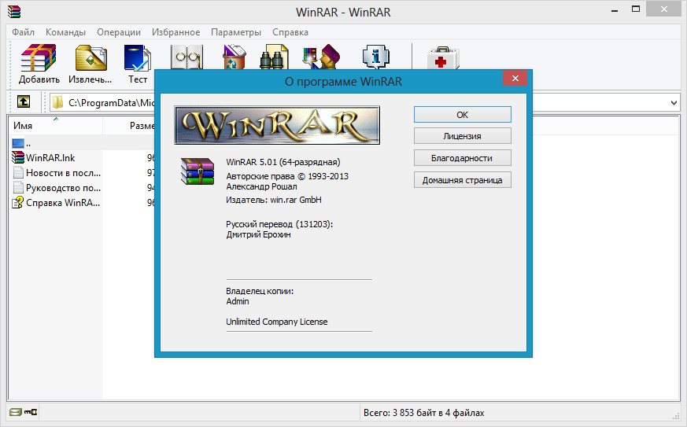Click the Find toolbar icon with binoculars
This screenshot has height=427, width=687.
274,57
